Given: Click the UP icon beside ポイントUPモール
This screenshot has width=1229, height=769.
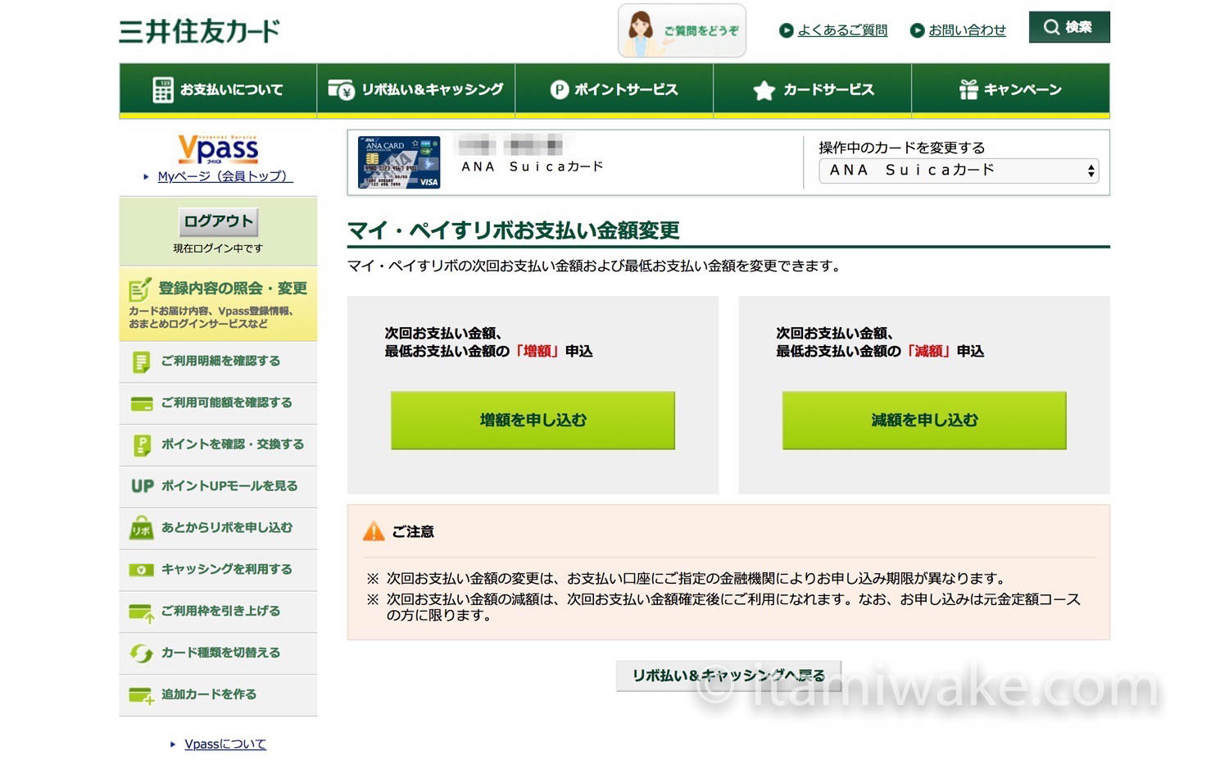Looking at the screenshot, I should 143,486.
